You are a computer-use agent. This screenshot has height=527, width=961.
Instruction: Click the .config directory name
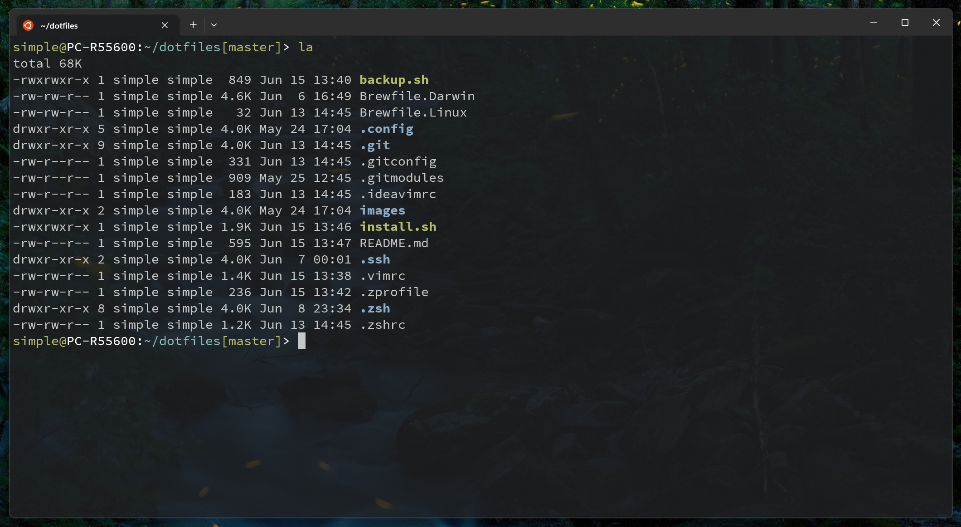click(386, 129)
